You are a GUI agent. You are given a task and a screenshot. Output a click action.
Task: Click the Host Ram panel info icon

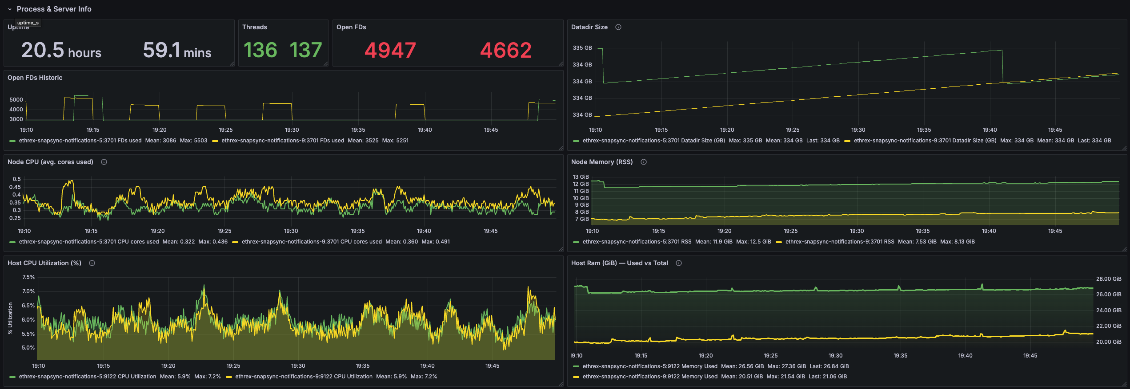pyautogui.click(x=679, y=263)
